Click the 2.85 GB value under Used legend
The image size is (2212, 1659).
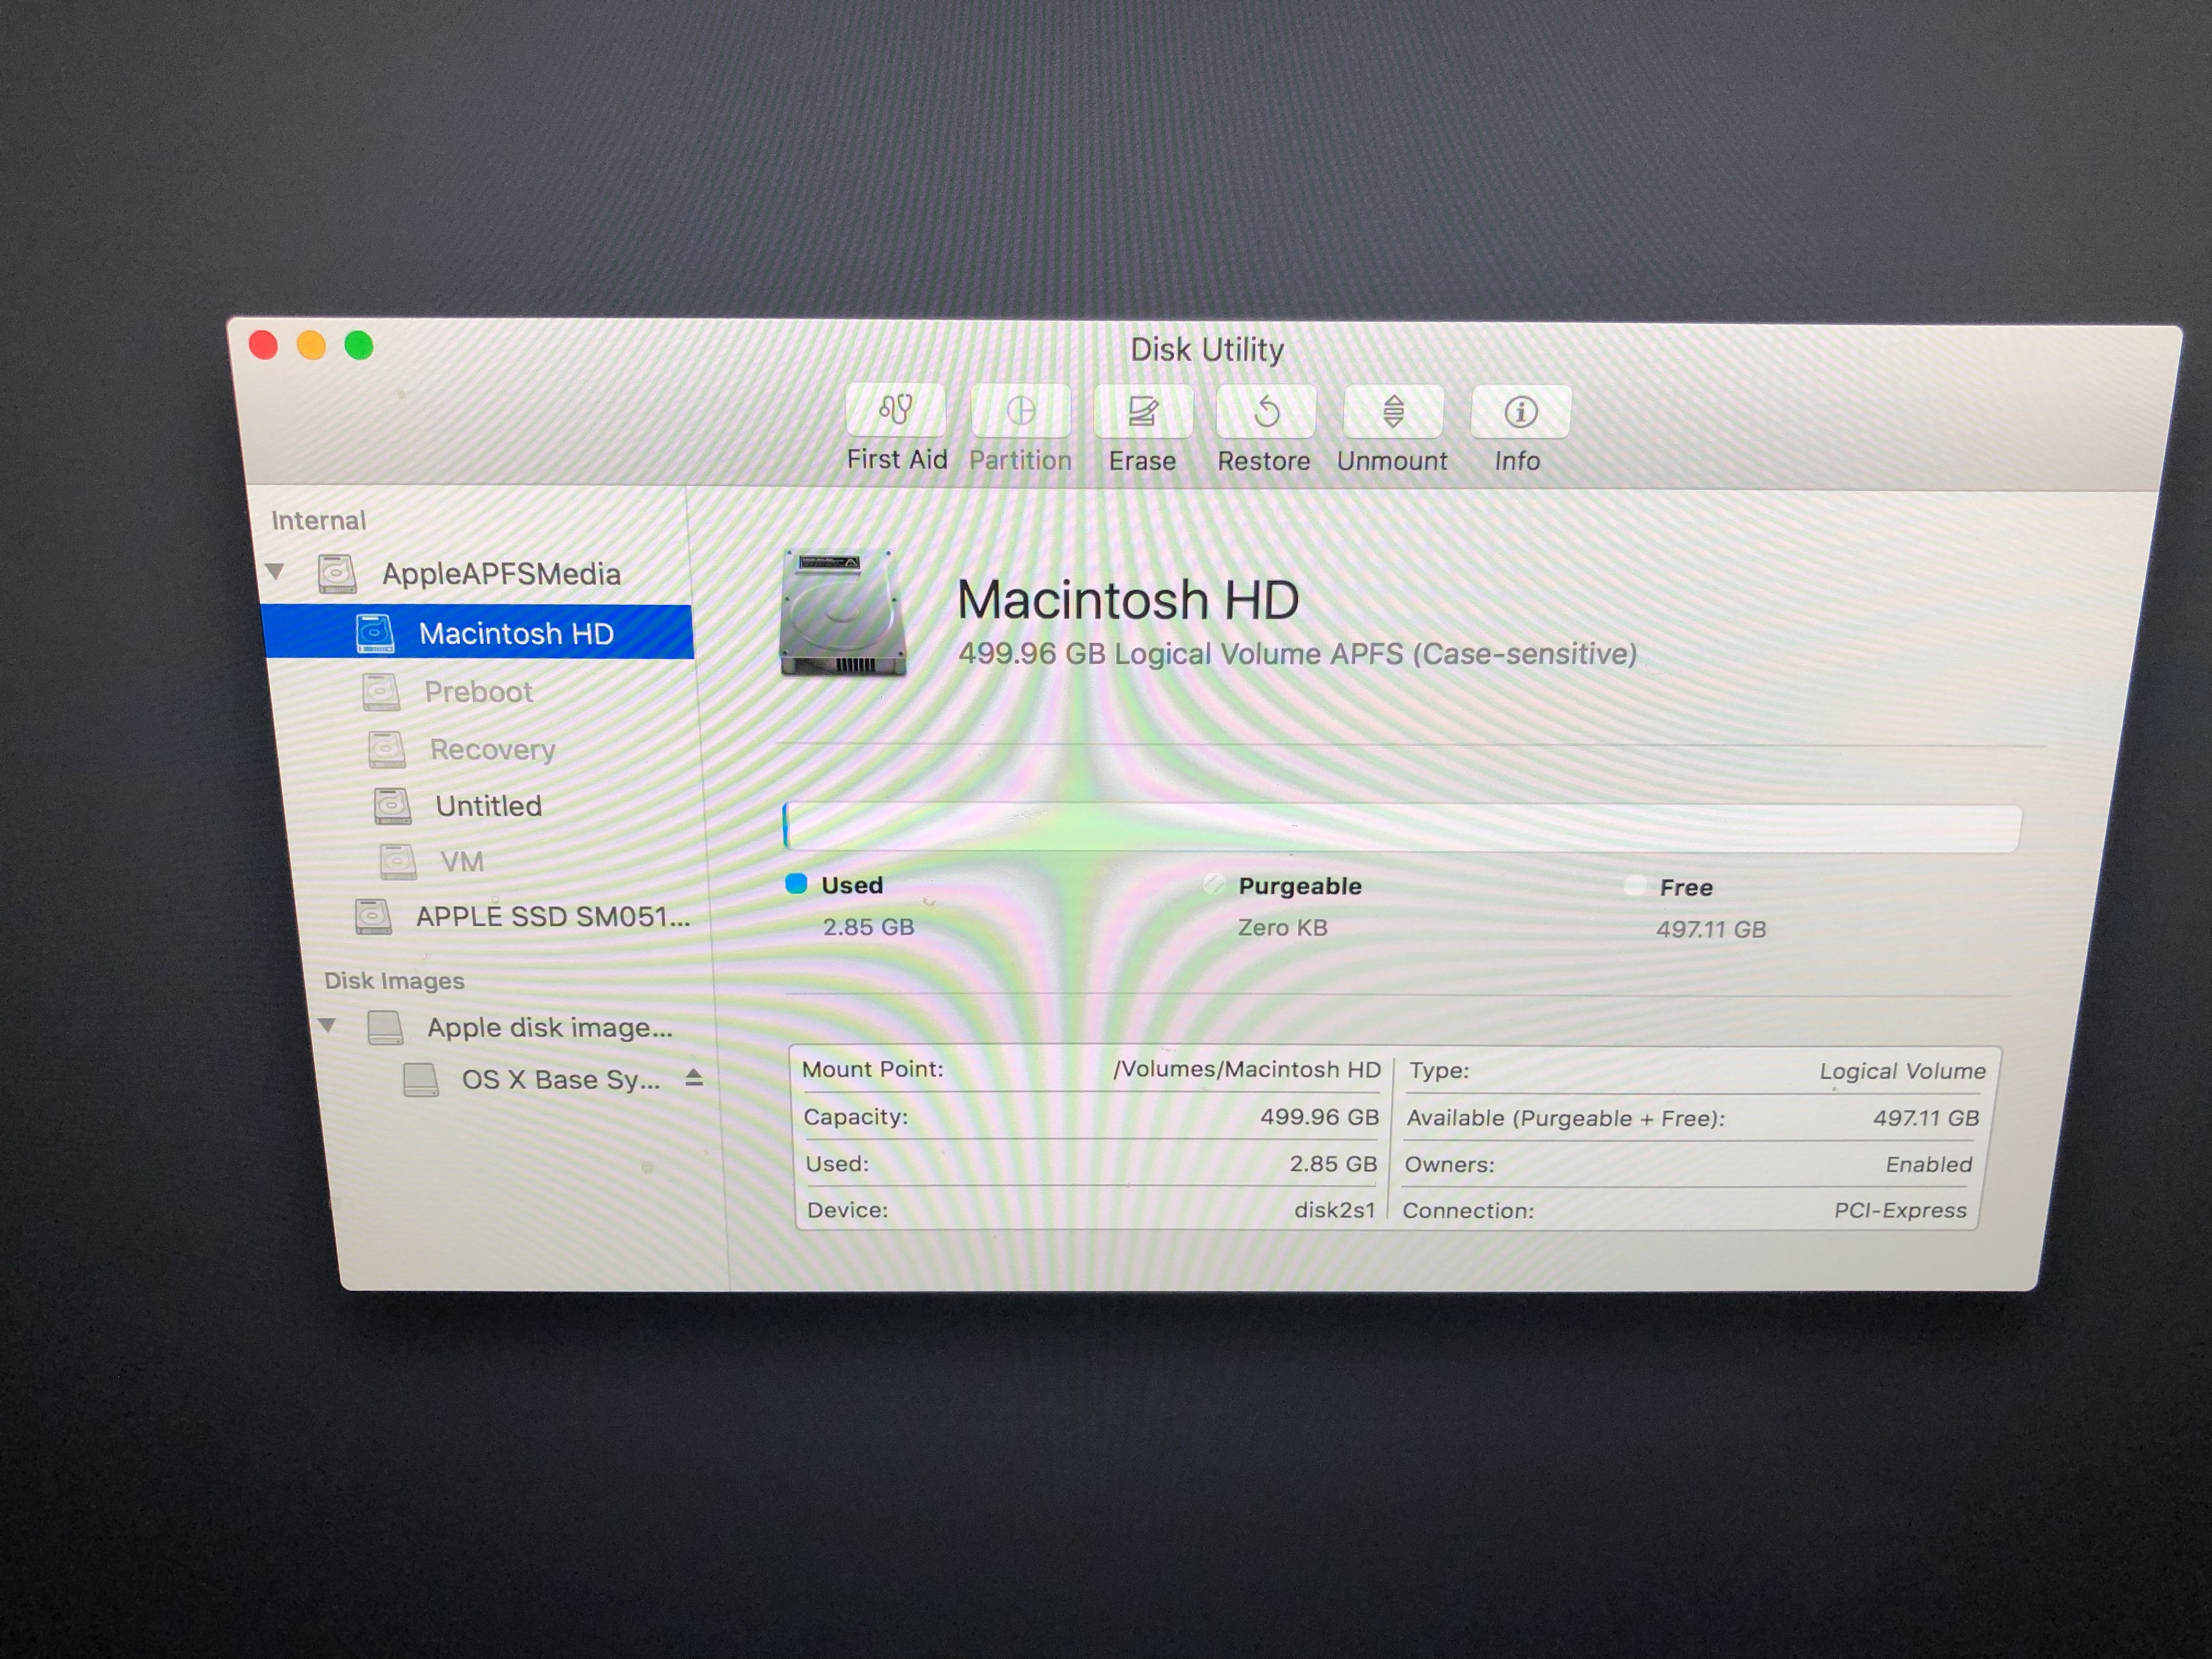[x=868, y=927]
